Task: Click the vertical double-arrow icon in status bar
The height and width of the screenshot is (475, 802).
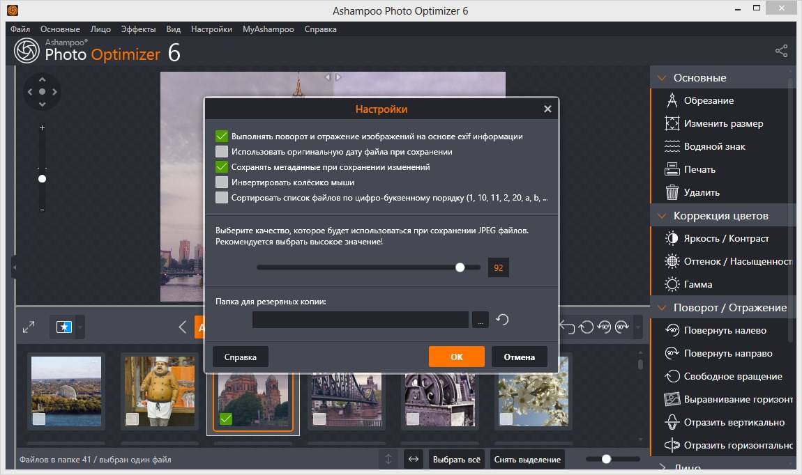Action: (x=388, y=459)
